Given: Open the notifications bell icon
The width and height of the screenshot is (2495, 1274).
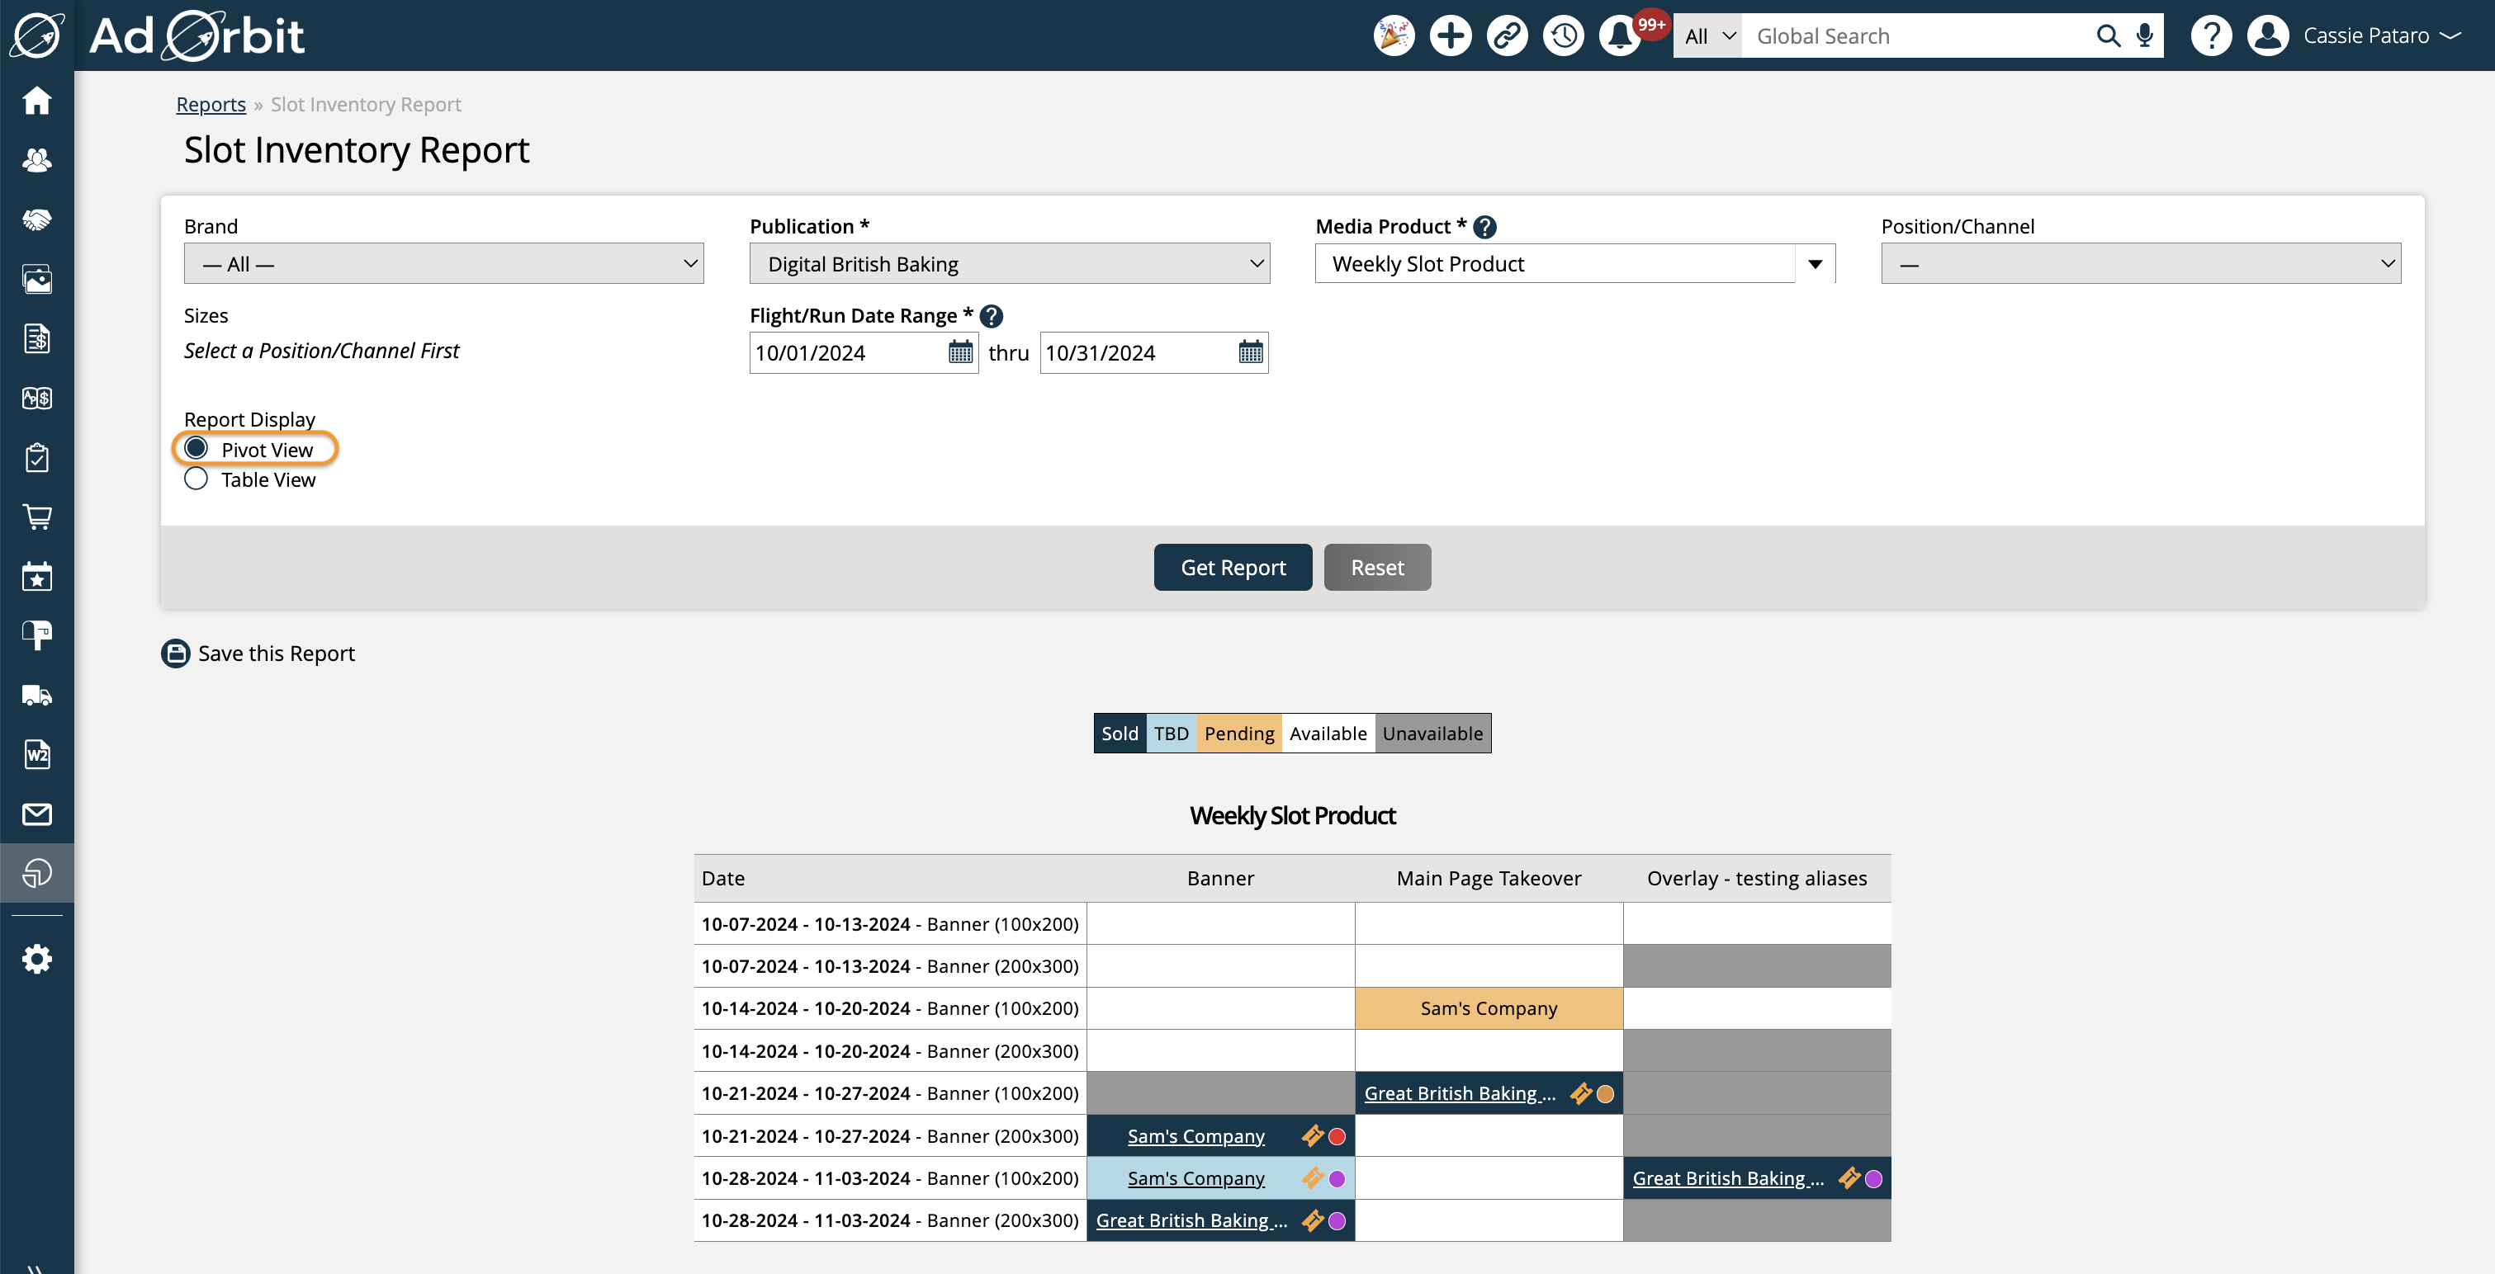Looking at the screenshot, I should tap(1619, 35).
